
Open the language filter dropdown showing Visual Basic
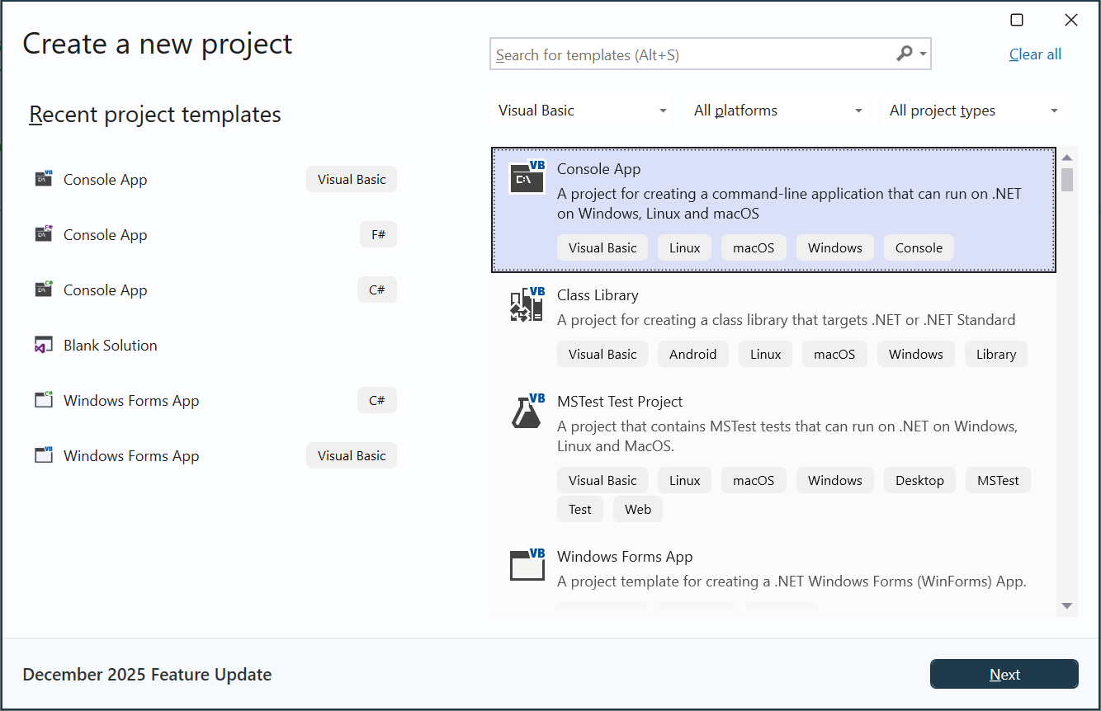pyautogui.click(x=583, y=111)
